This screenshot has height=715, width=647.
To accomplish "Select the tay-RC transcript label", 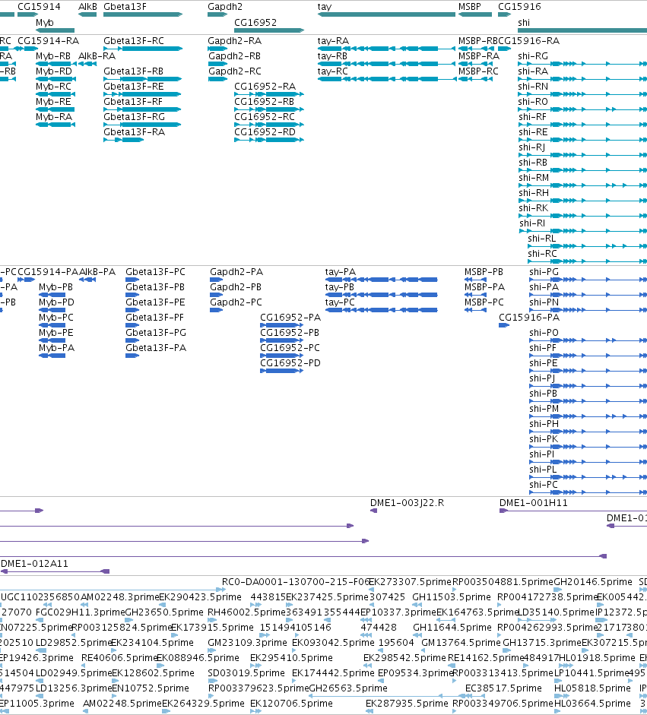I will click(x=333, y=71).
